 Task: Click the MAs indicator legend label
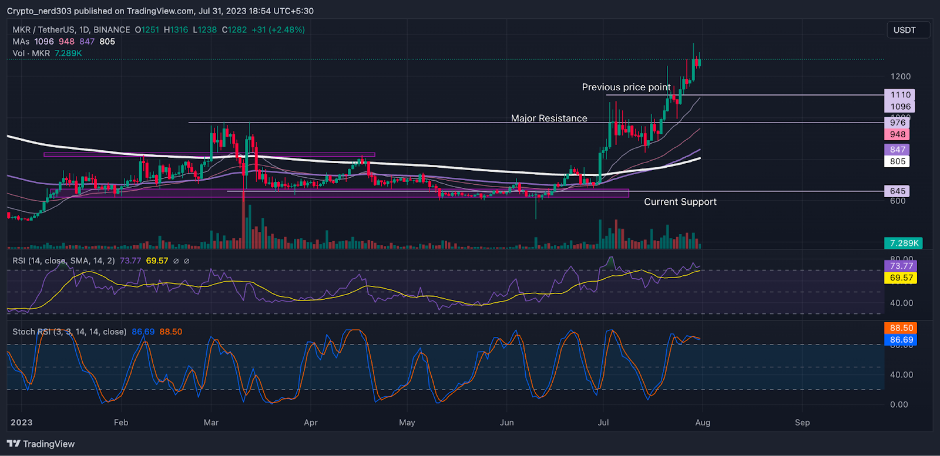pos(21,41)
